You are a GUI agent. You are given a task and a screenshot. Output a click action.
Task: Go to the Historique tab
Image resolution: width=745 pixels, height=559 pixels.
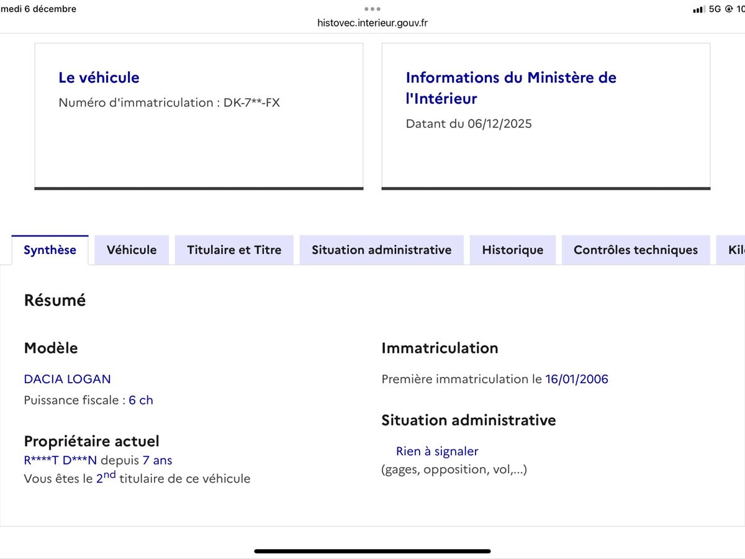click(512, 250)
